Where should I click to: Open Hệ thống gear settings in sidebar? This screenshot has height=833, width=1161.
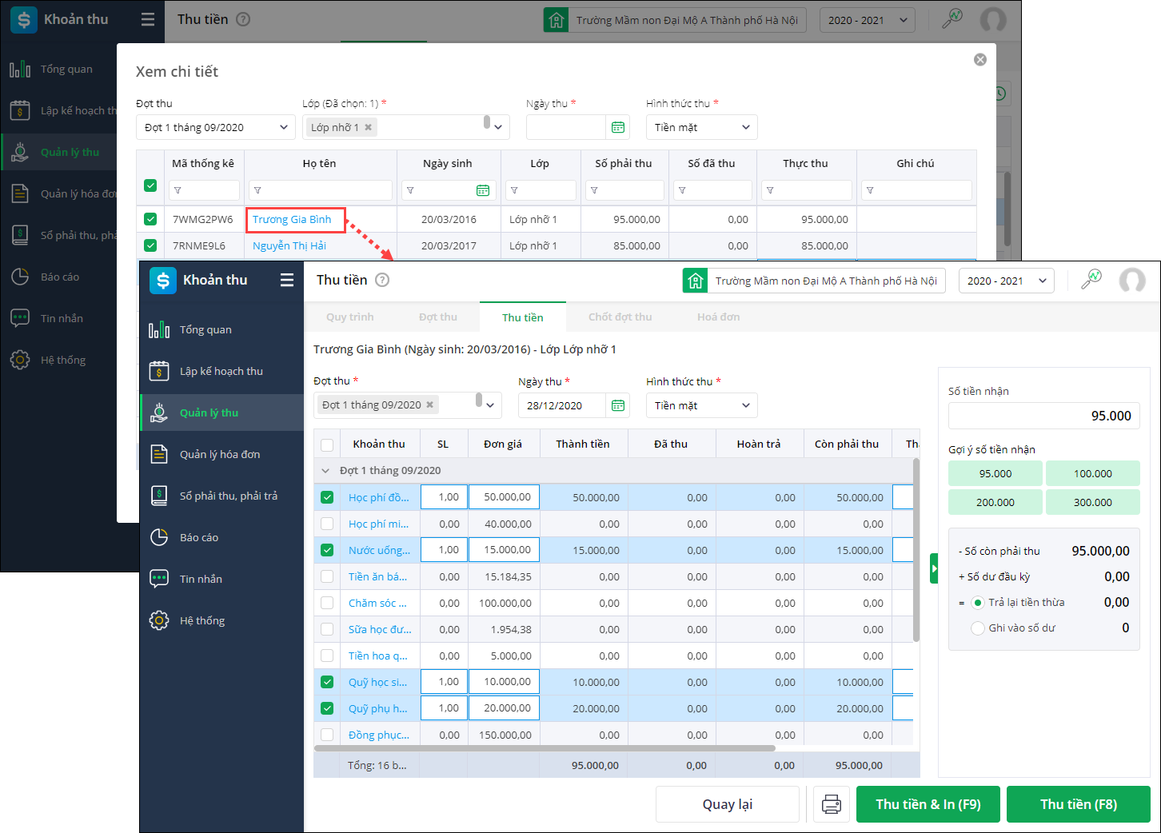(x=159, y=620)
